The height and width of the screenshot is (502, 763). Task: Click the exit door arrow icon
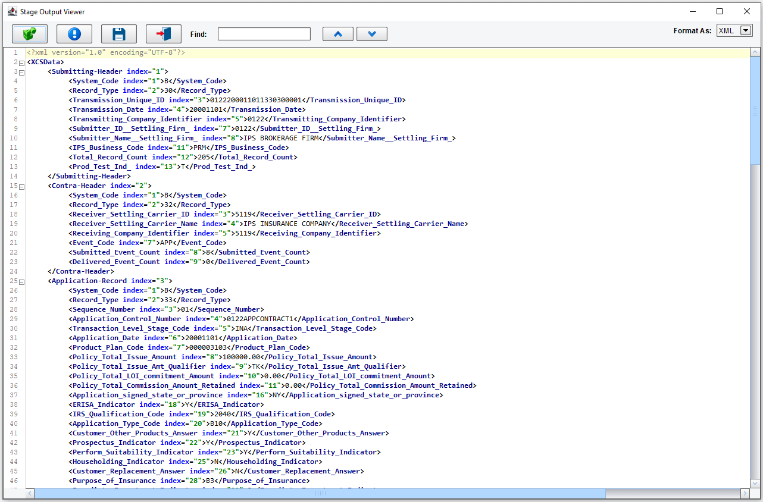[x=164, y=34]
